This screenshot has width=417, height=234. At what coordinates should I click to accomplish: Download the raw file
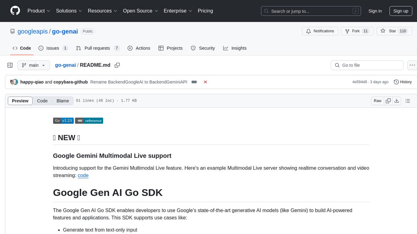click(397, 101)
